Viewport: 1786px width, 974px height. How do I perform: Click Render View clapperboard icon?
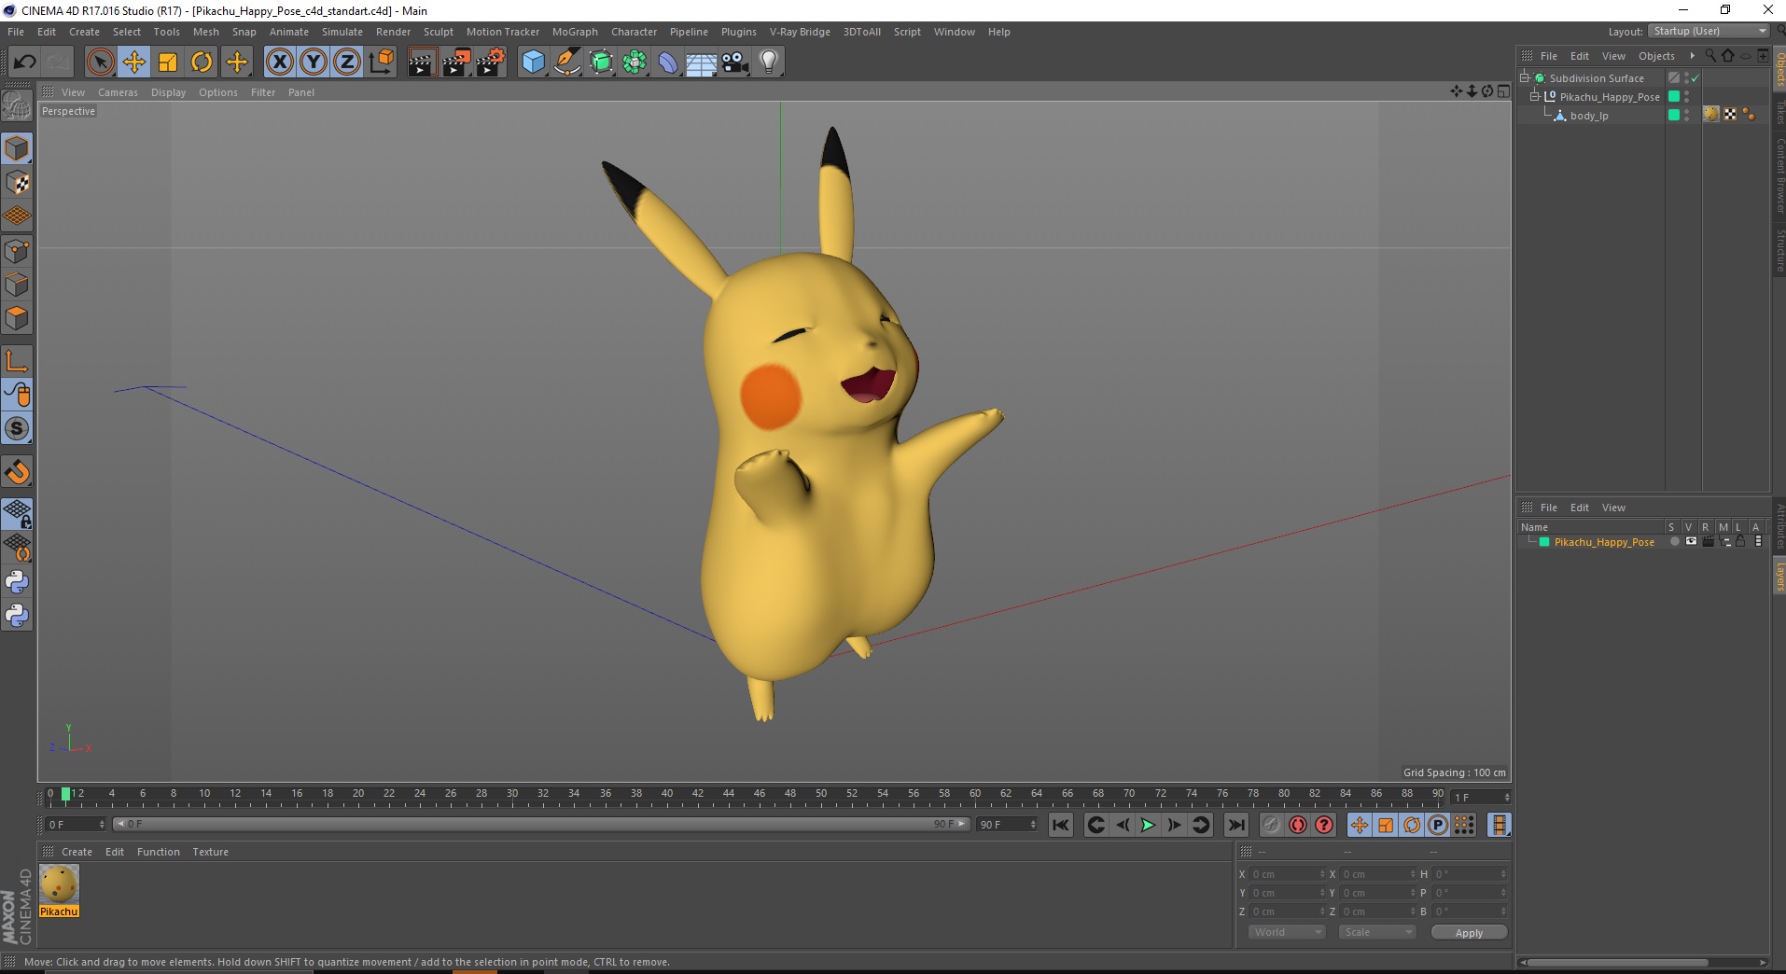422,63
